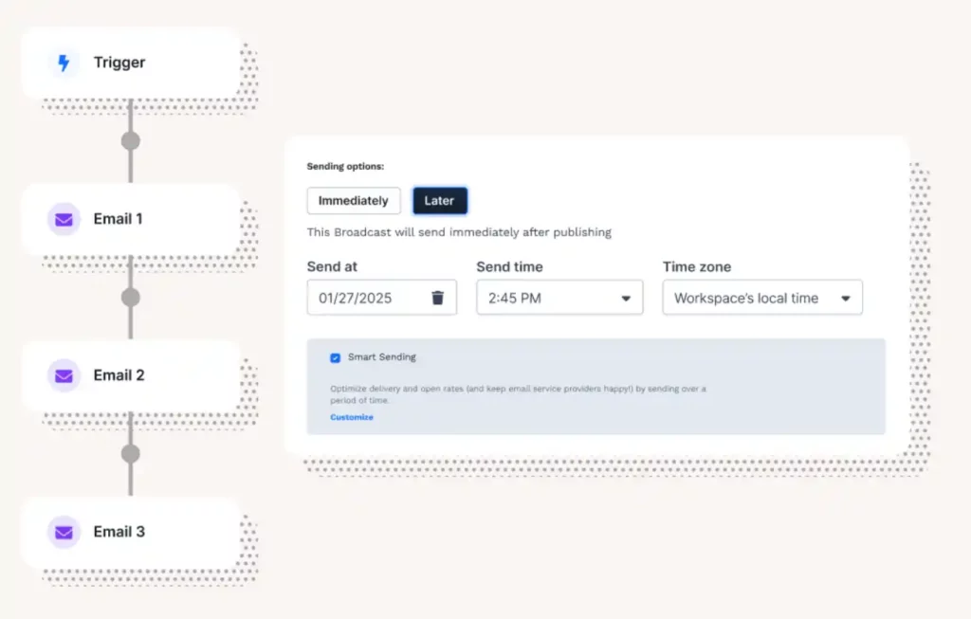Click the 'Sending options:' heading

click(345, 166)
